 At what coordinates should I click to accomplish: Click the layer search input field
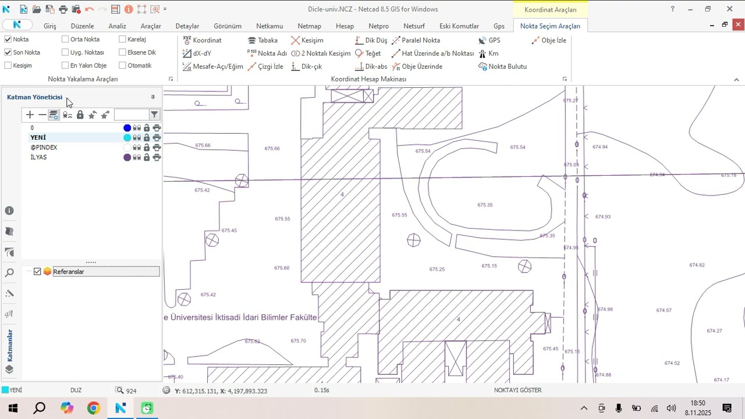click(132, 115)
